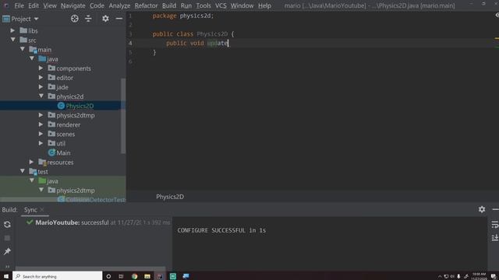Image resolution: width=499 pixels, height=280 pixels.
Task: Collapse the main folder arrow
Action: click(x=23, y=49)
